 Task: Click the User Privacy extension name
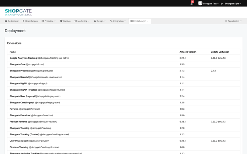16,141
